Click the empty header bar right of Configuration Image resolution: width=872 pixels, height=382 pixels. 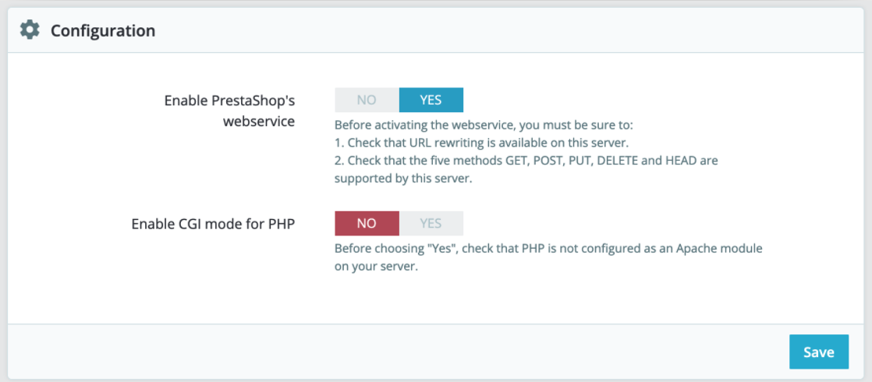tap(507, 31)
